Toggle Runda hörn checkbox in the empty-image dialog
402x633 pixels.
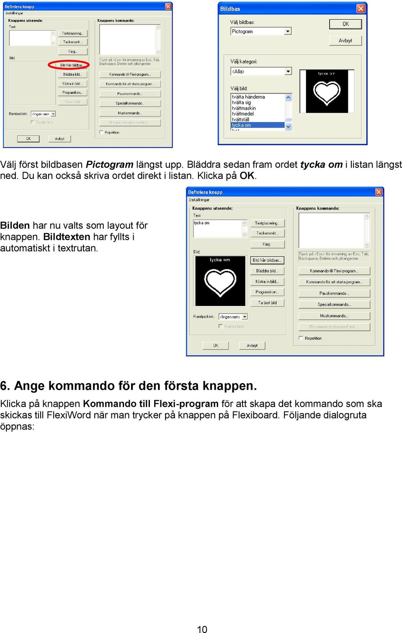(x=32, y=122)
